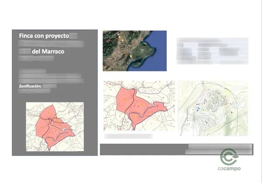Screen dimensions: 262x183
Task: Click the "Zonificación:" label
Action: (30, 86)
